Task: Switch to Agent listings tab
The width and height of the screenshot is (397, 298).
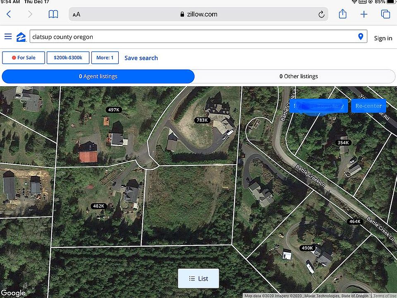Action: 98,76
